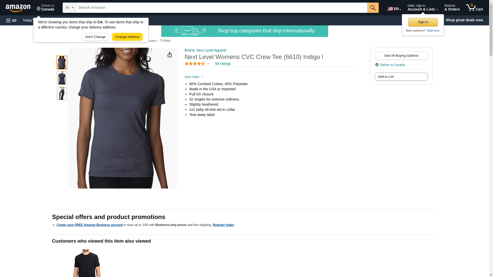Open the search category All dropdown
Viewport: 493px width, 277px height.
point(69,8)
